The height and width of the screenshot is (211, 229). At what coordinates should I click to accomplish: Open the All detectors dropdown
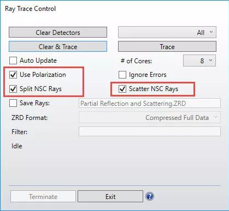click(x=167, y=32)
